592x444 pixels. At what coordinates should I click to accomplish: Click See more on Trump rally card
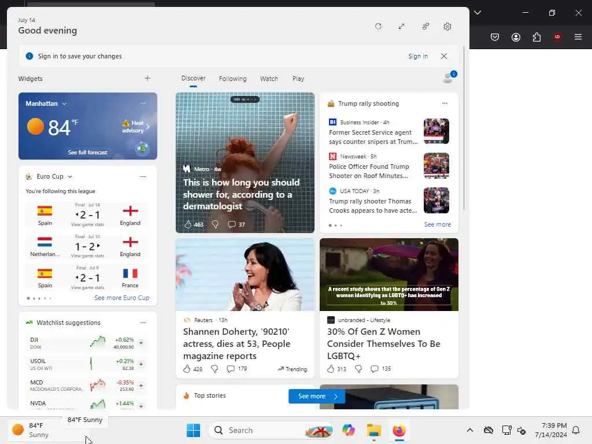click(437, 224)
